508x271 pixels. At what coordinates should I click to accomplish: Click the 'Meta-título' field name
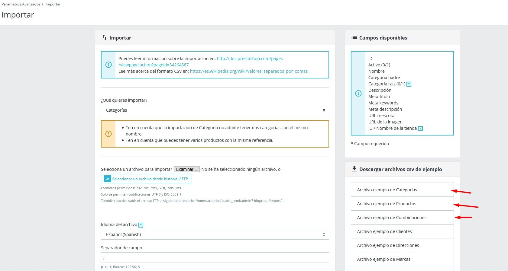[379, 97]
